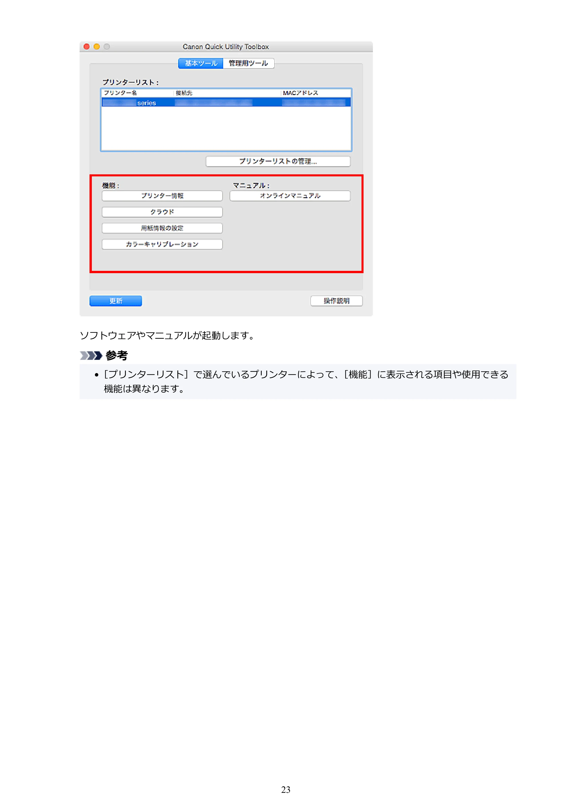Click empty area of printer list box
This screenshot has height=810, width=572.
[x=226, y=129]
